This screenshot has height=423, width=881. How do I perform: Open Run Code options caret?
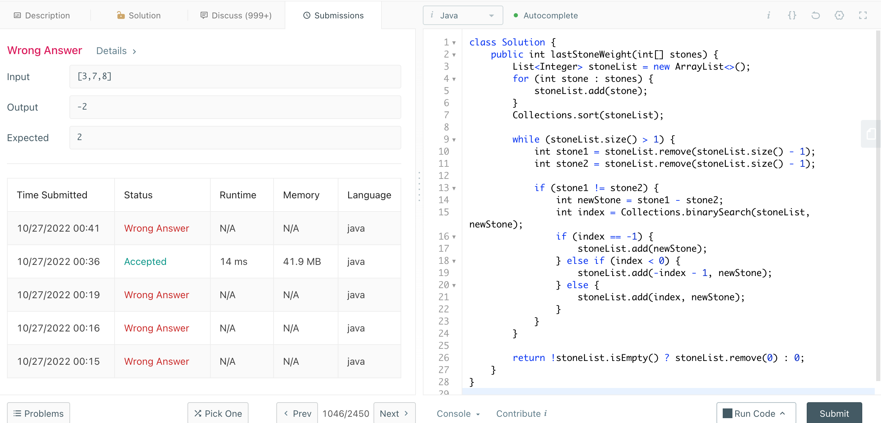[x=783, y=413]
